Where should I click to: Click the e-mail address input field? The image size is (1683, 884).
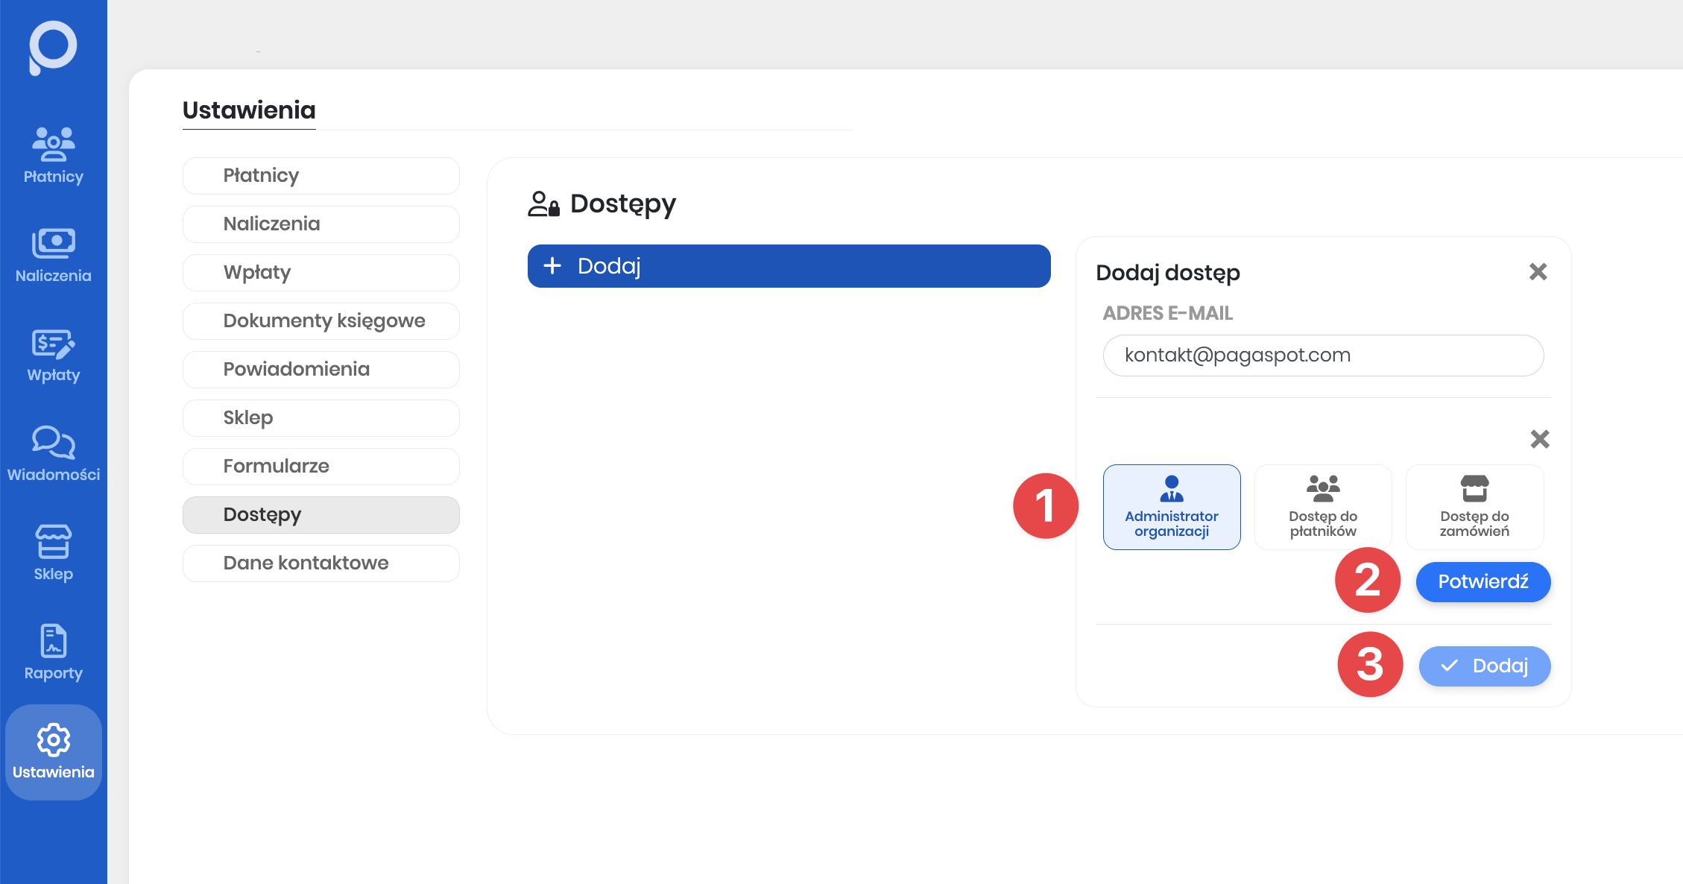(x=1322, y=356)
